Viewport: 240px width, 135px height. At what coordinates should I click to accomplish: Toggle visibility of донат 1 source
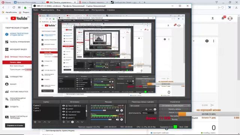[63, 118]
